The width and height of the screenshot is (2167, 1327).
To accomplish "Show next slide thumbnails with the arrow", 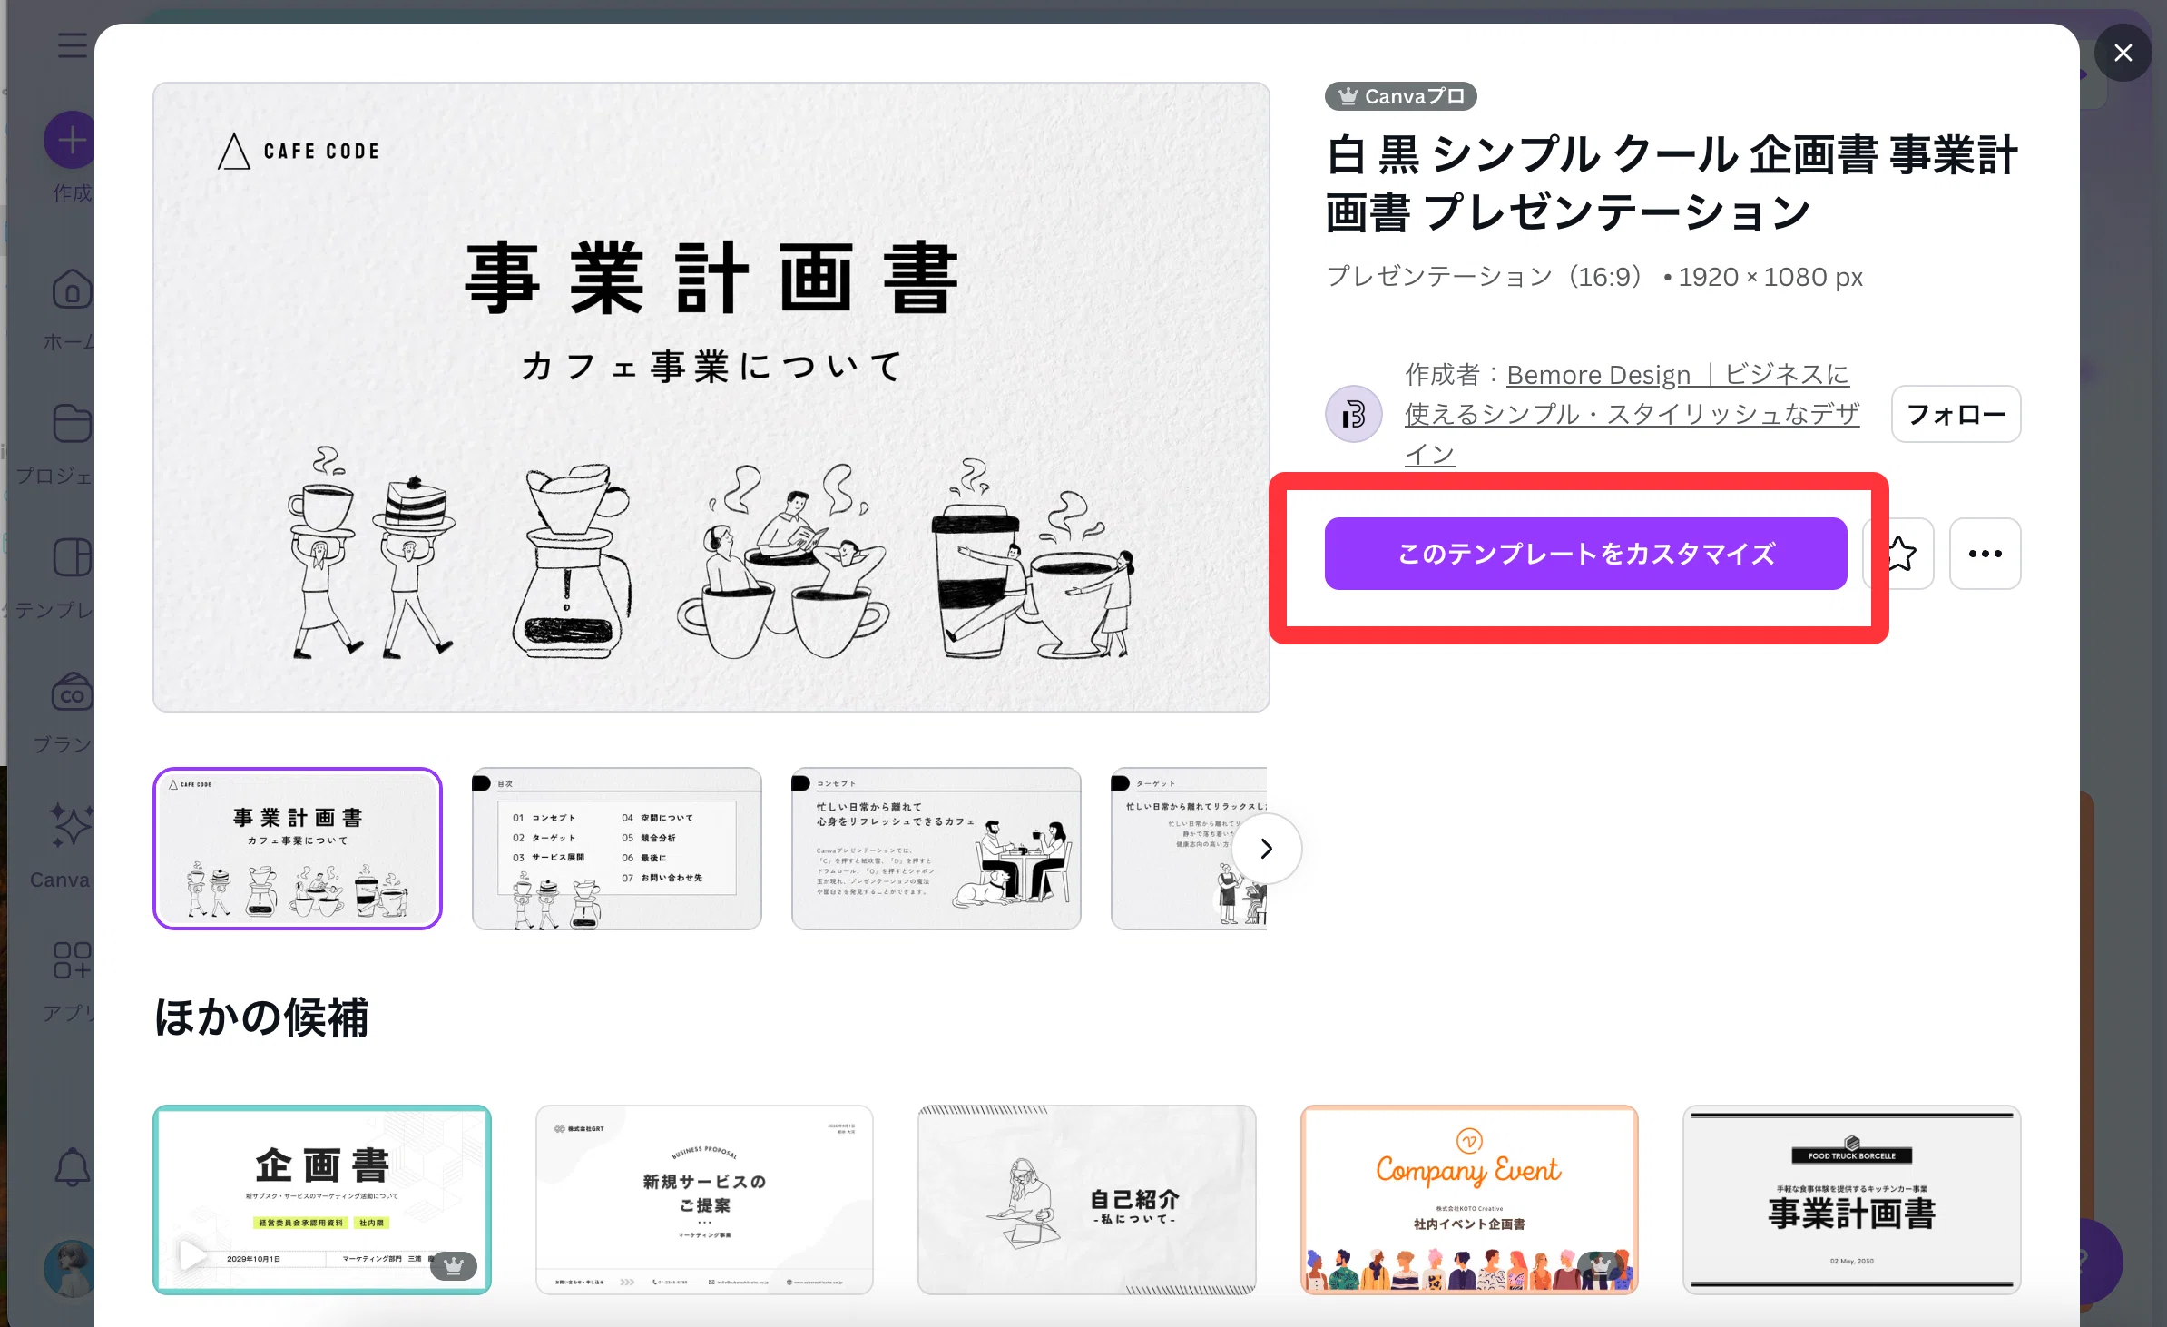I will pos(1267,849).
